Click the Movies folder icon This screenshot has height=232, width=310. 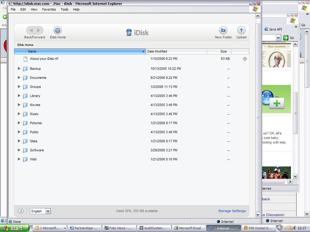[25, 105]
